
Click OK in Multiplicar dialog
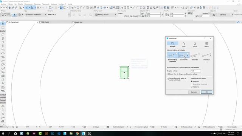(x=206, y=92)
